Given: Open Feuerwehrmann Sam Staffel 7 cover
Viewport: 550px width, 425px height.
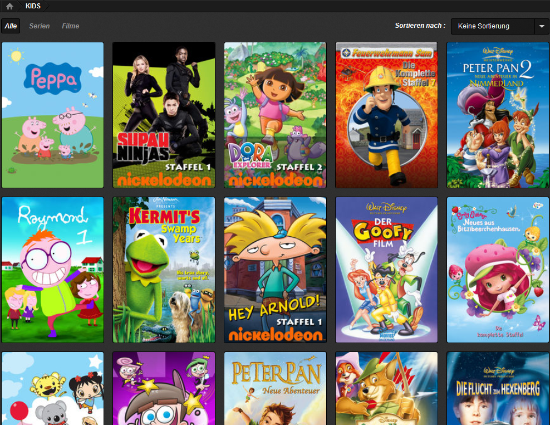Looking at the screenshot, I should (386, 115).
